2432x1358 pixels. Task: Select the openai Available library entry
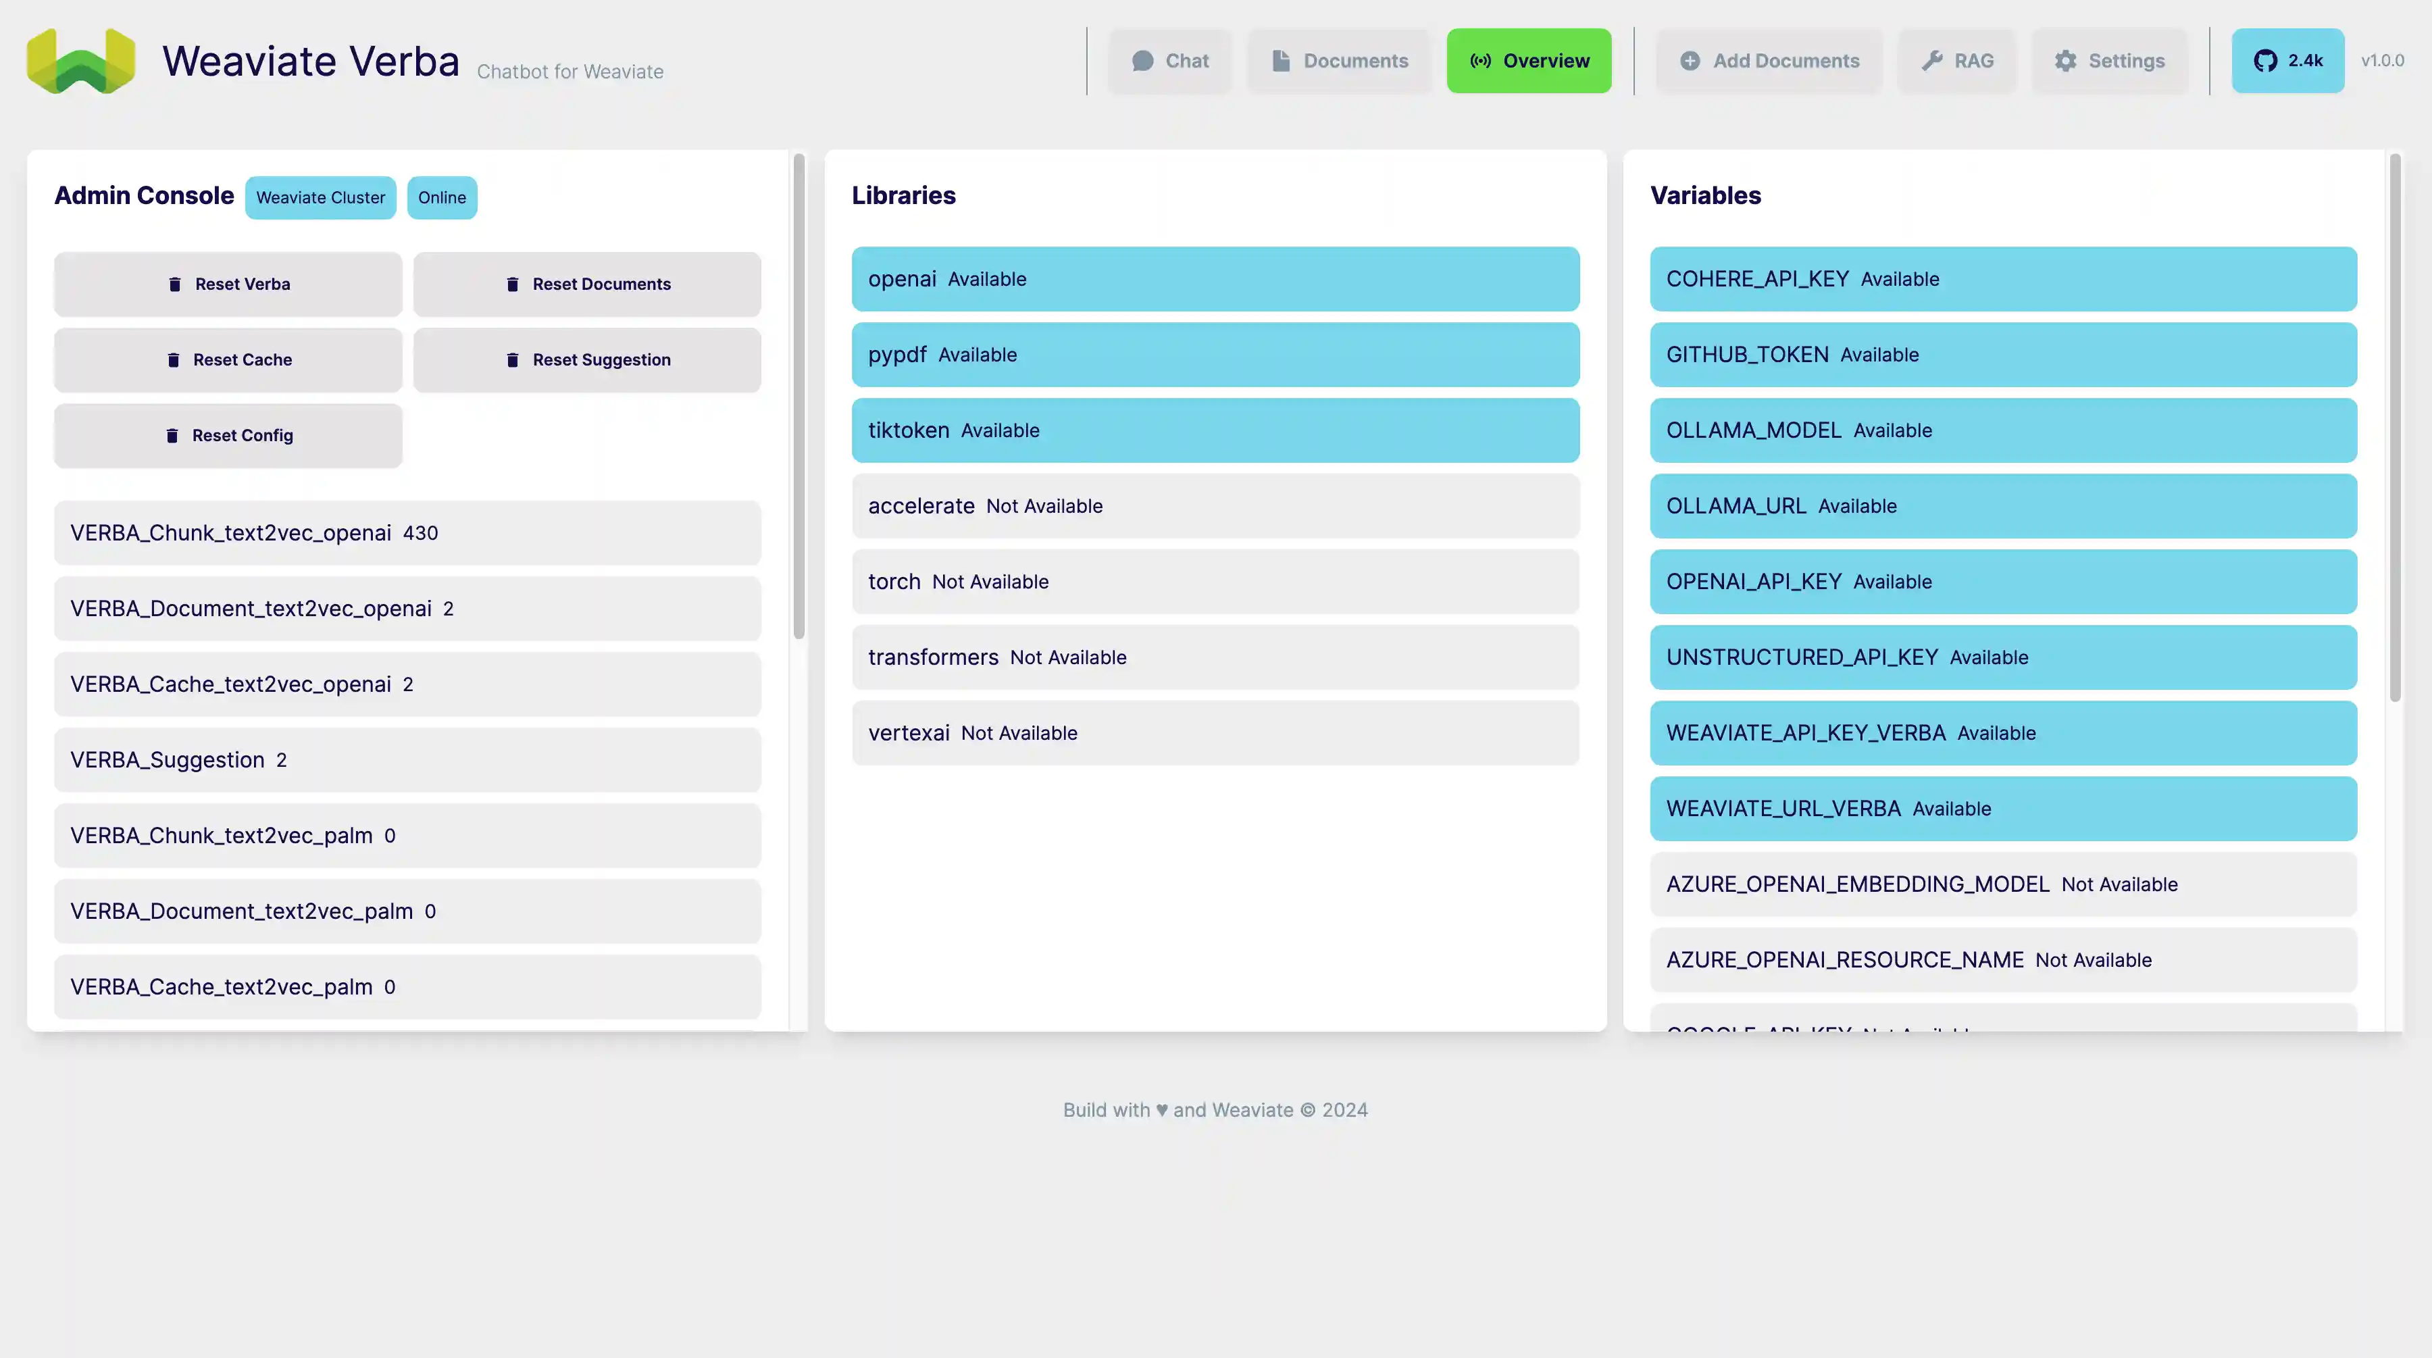coord(1215,278)
